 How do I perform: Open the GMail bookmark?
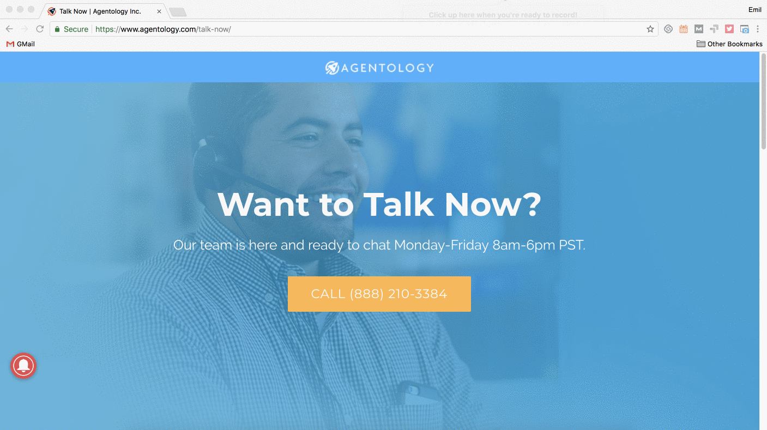[x=21, y=44]
